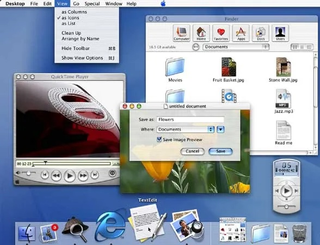Cancel the save dialog
This screenshot has width=320, height=245.
coord(193,151)
